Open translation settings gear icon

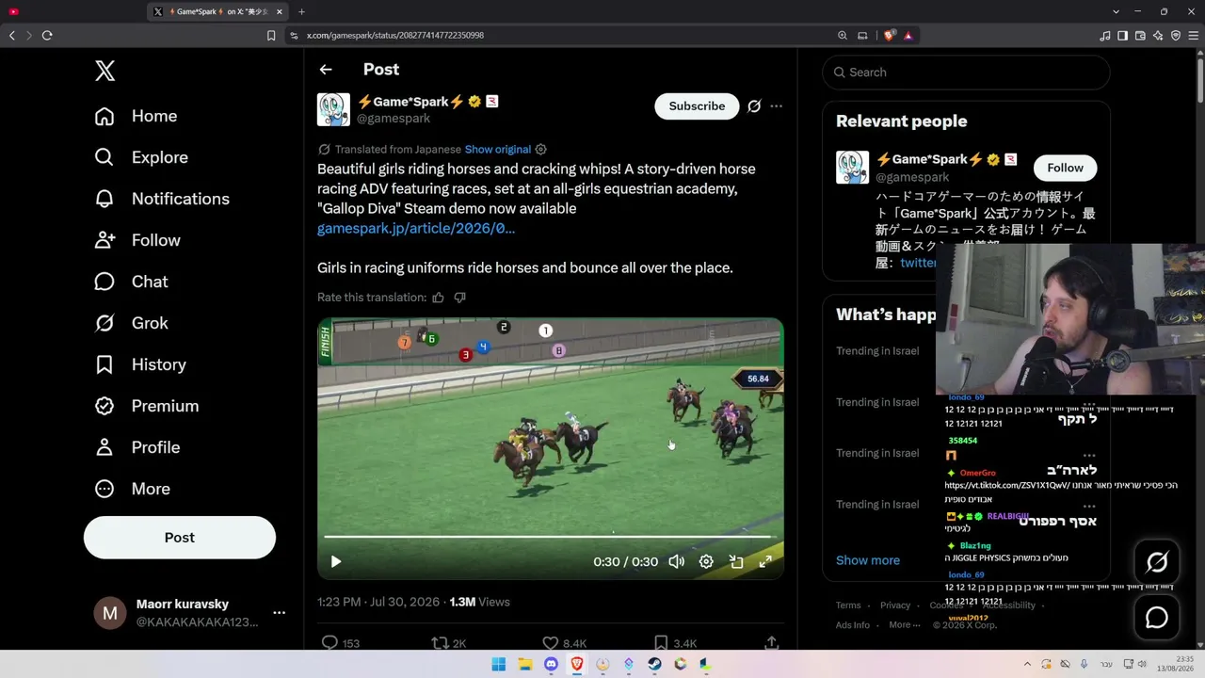tap(540, 150)
